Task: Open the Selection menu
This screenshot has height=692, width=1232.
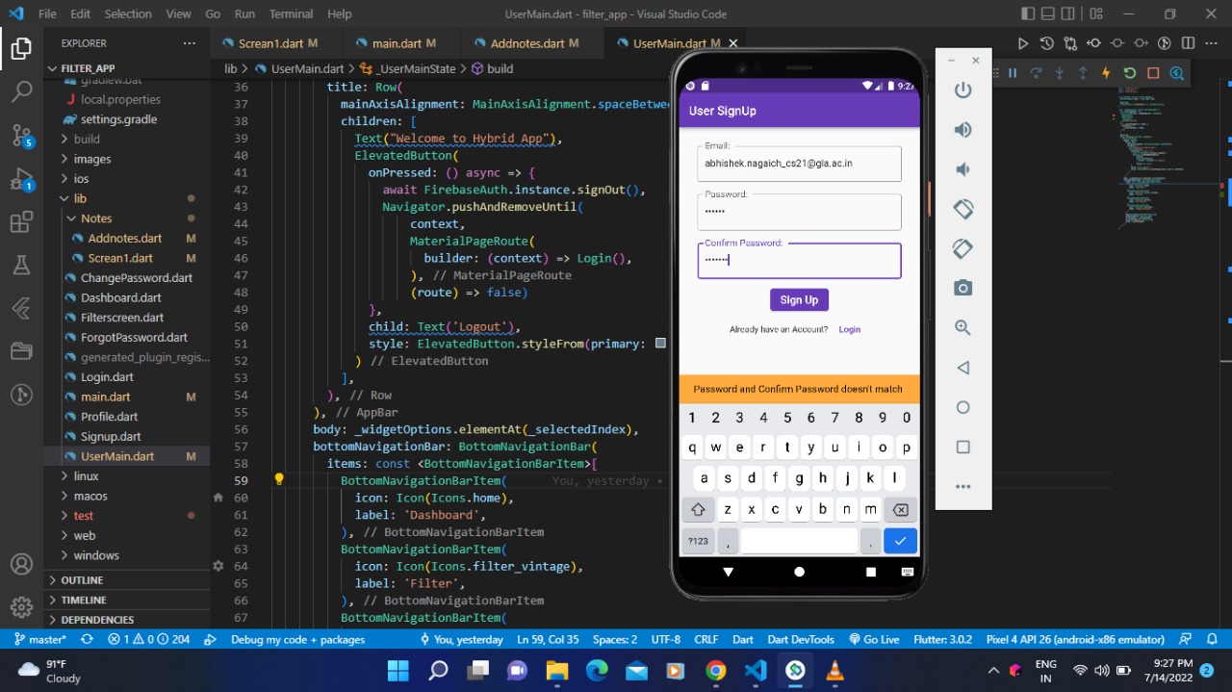Action: [128, 14]
